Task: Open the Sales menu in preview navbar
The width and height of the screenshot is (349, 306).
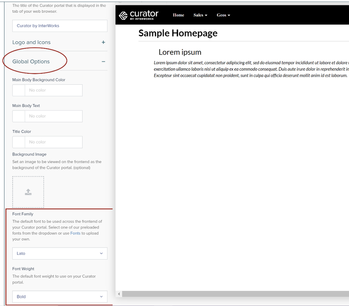Action: [200, 15]
